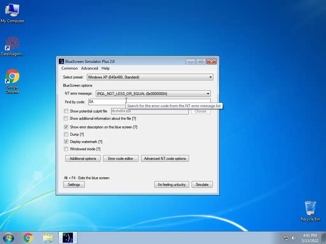The height and width of the screenshot is (244, 326).
Task: Select the Recycle Bin desktop icon
Action: point(310,211)
